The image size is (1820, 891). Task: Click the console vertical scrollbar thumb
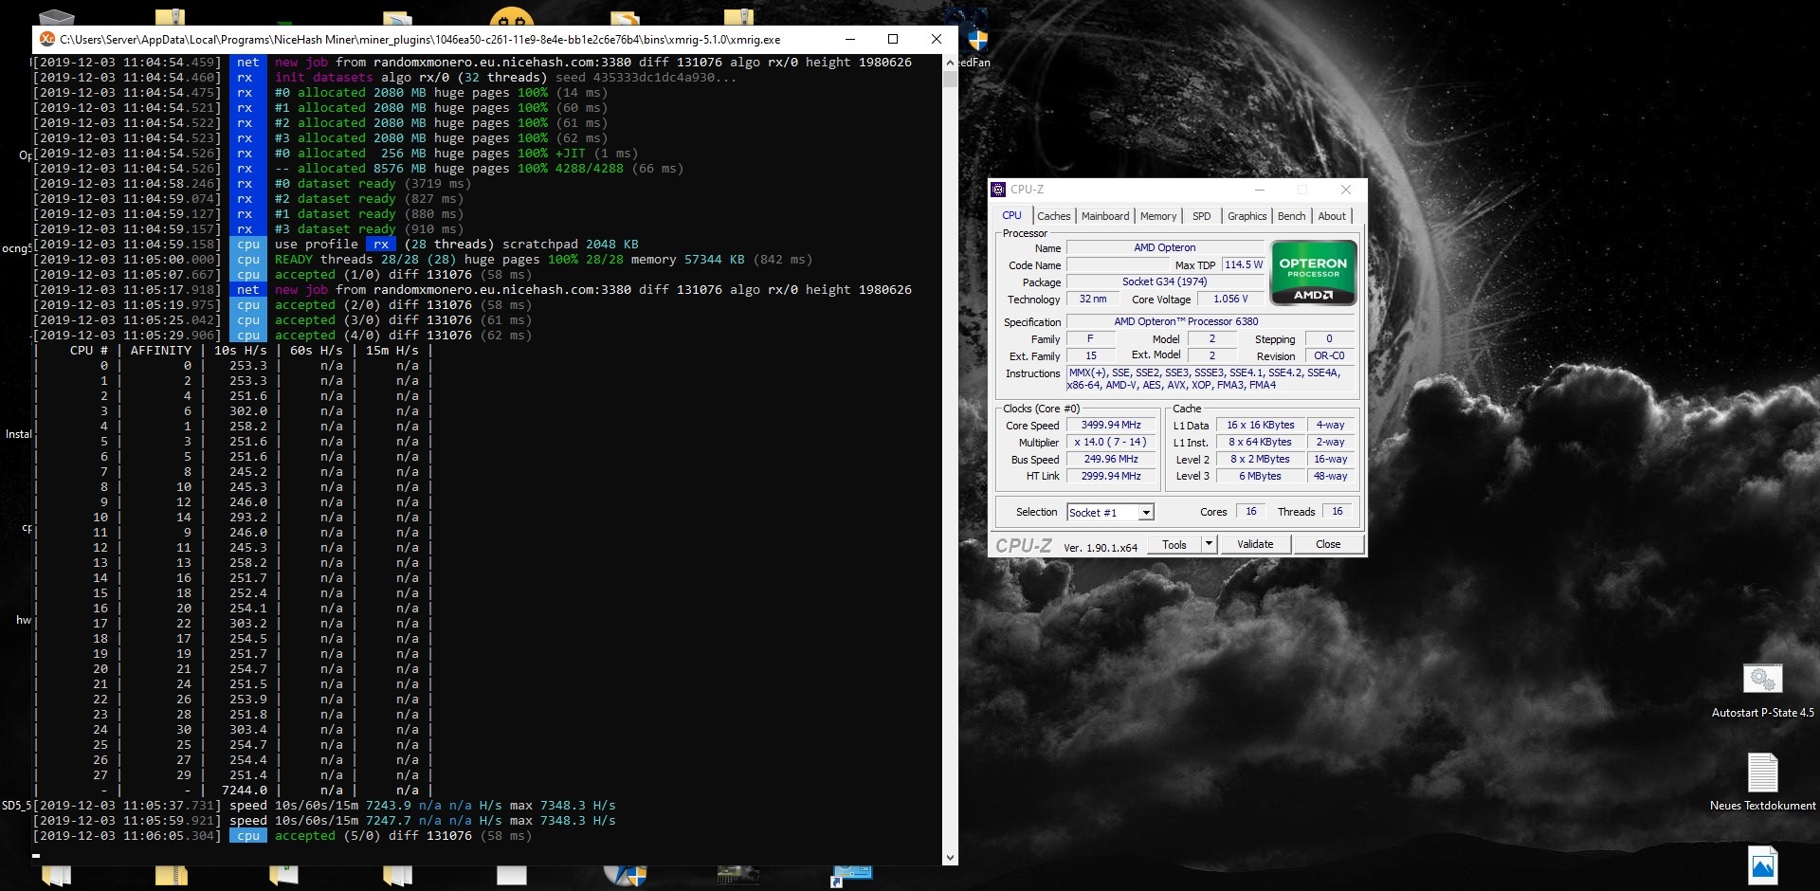[951, 79]
